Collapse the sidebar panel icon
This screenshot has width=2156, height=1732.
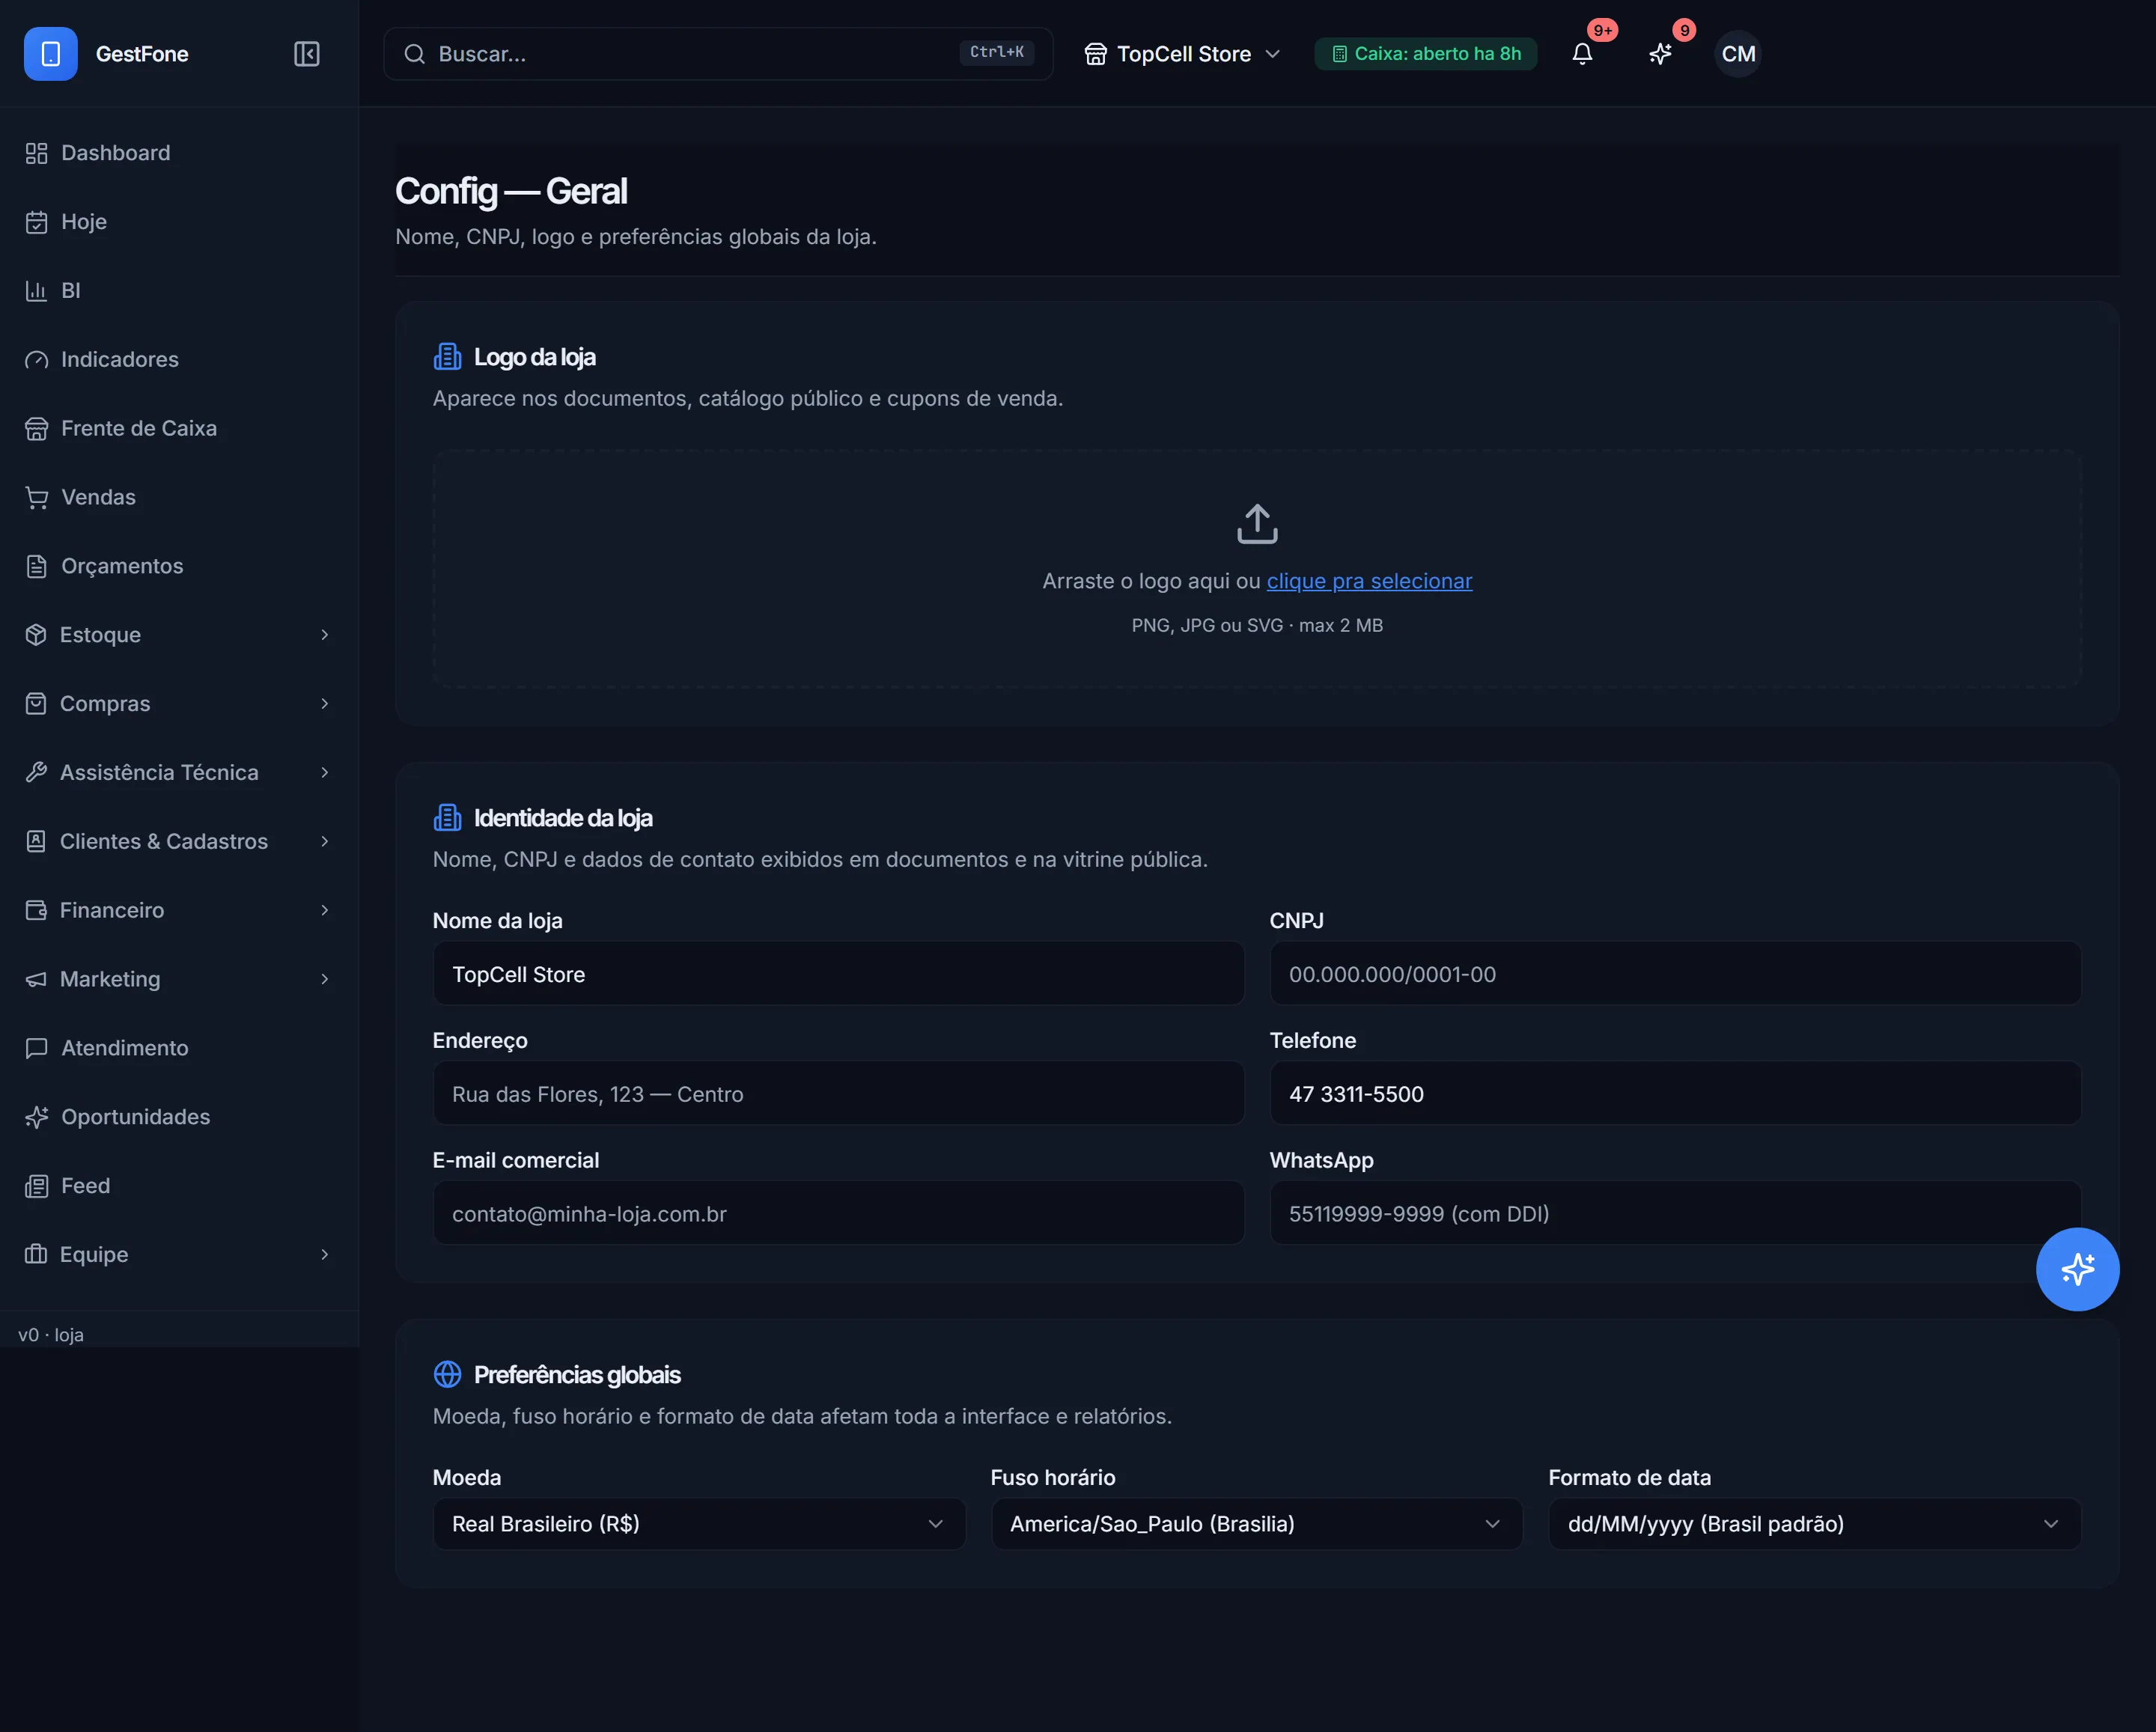[307, 54]
